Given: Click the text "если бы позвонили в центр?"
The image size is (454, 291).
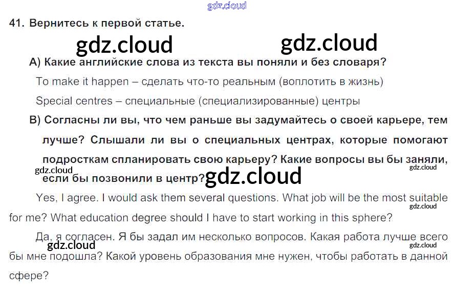Looking at the screenshot, I should pyautogui.click(x=123, y=178).
